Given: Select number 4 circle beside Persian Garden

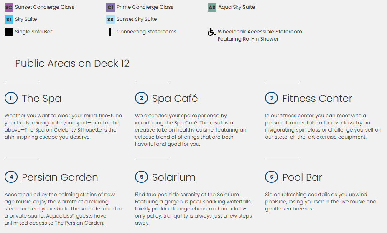Looking at the screenshot, I should 11,177.
